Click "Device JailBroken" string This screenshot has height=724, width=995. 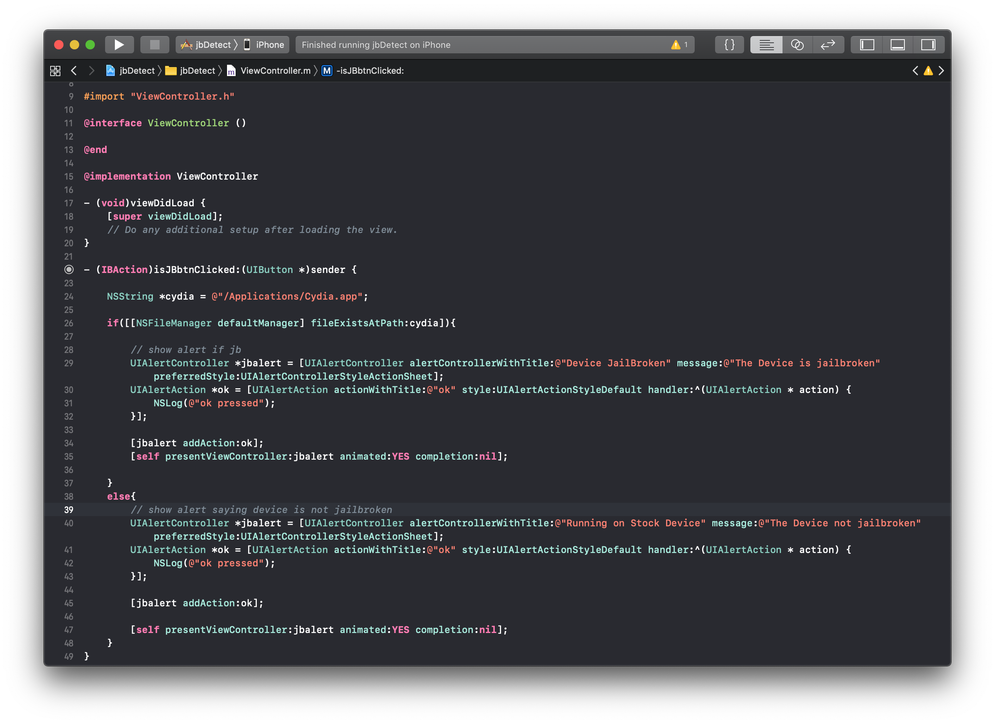612,363
